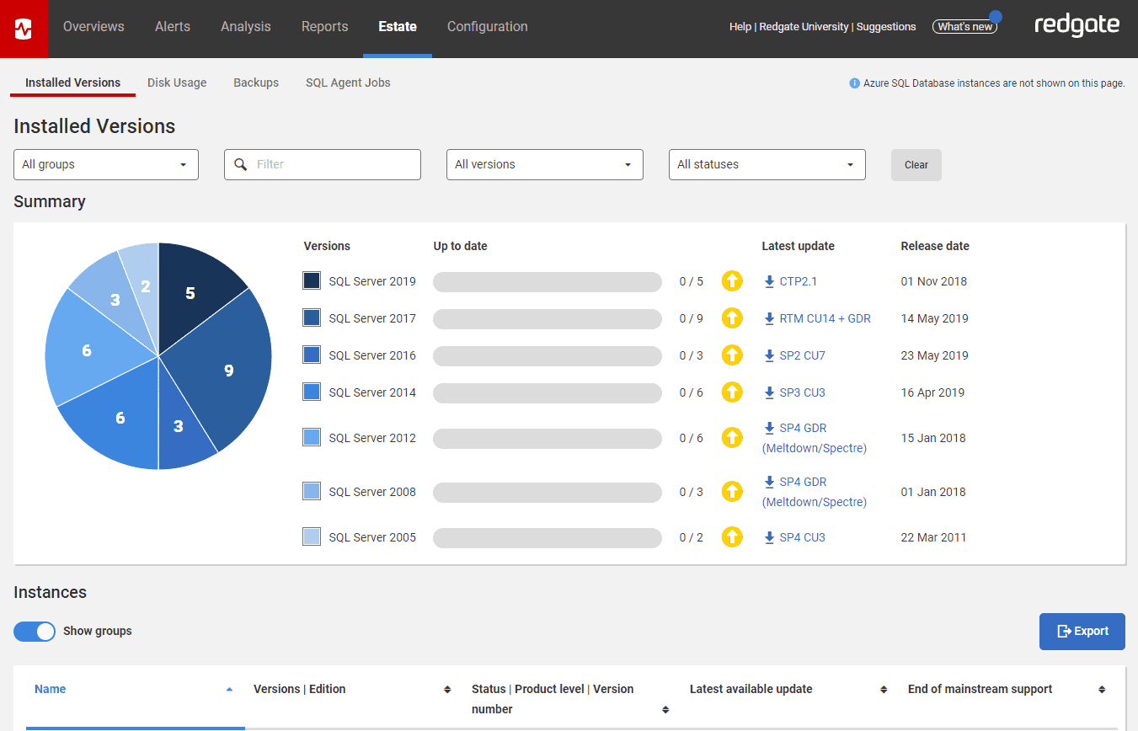Go to the Analysis section

[246, 27]
